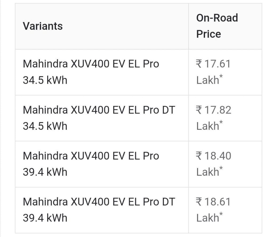Image resolution: width=273 pixels, height=237 pixels.
Task: Click the 39.4 kWh text in the last row
Action: click(x=45, y=218)
